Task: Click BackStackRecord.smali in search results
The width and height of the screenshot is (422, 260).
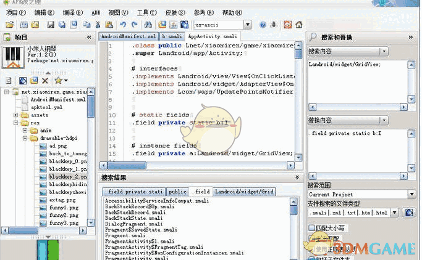Action: (135, 212)
